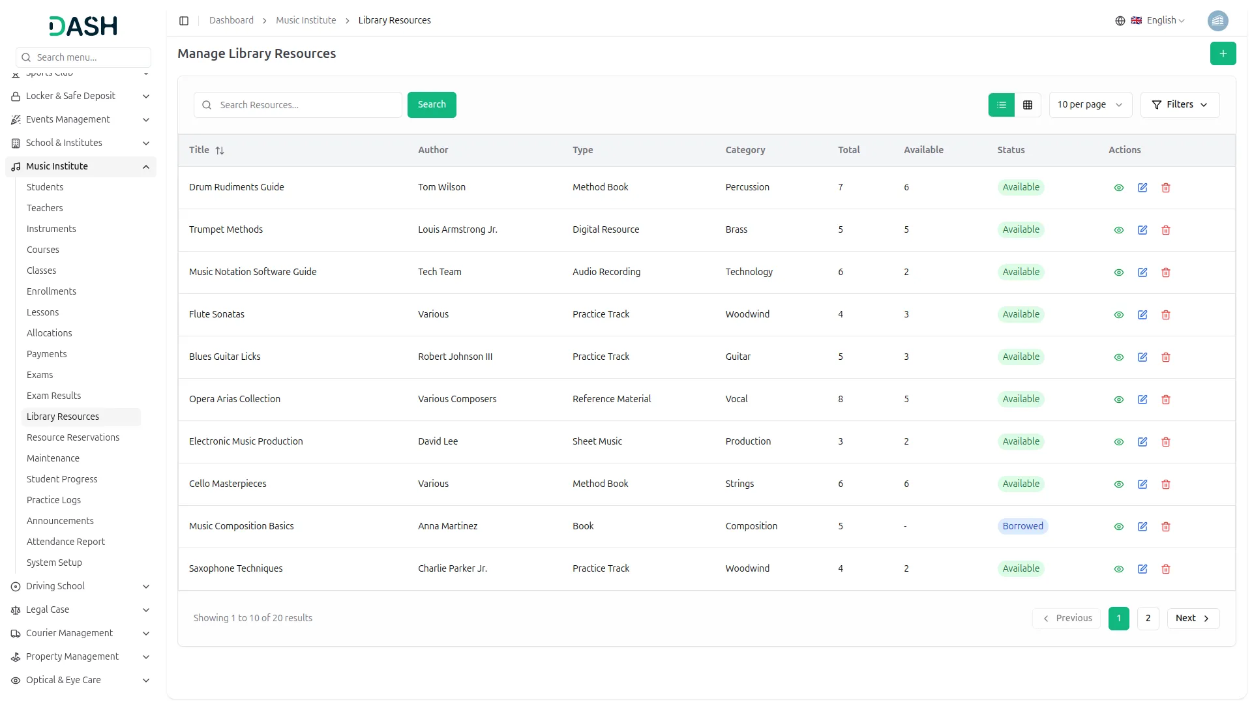Collapse the Music Institute menu section
Image resolution: width=1252 pixels, height=704 pixels.
tap(146, 167)
